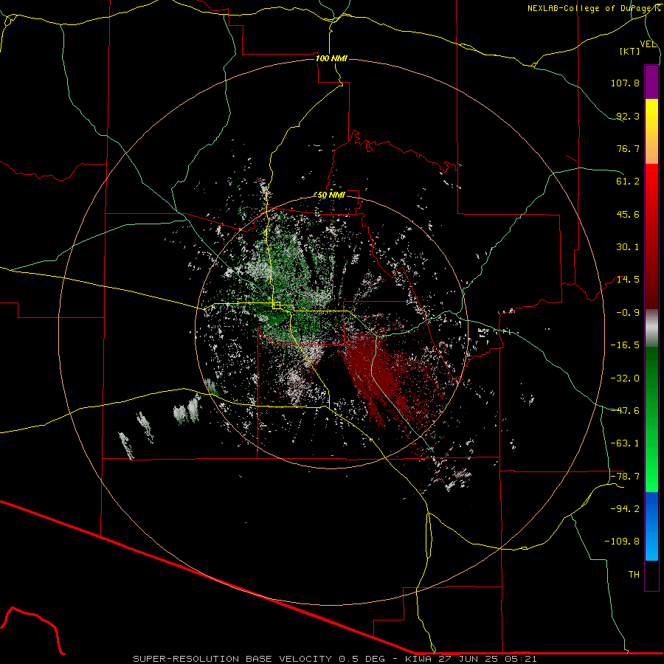The width and height of the screenshot is (664, 664).
Task: Click the [KT] units label
Action: point(630,51)
